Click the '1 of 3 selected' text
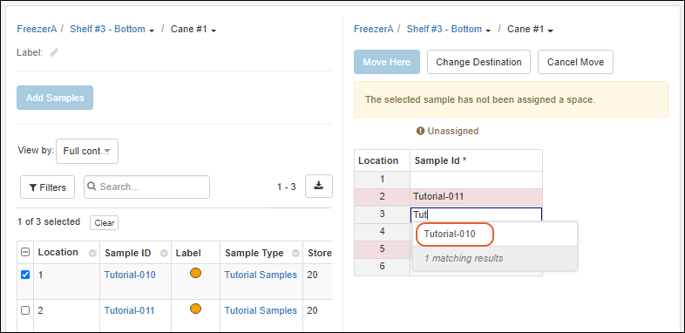The width and height of the screenshot is (685, 333). point(49,222)
